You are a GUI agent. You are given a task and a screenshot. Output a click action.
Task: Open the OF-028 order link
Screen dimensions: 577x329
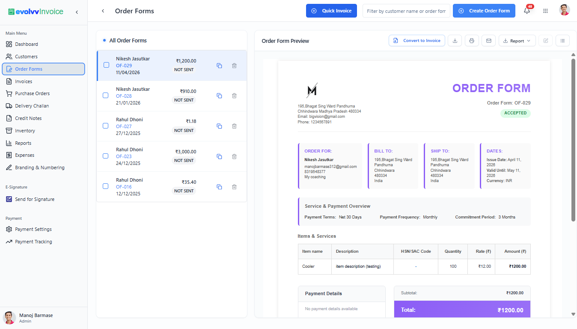coord(124,96)
